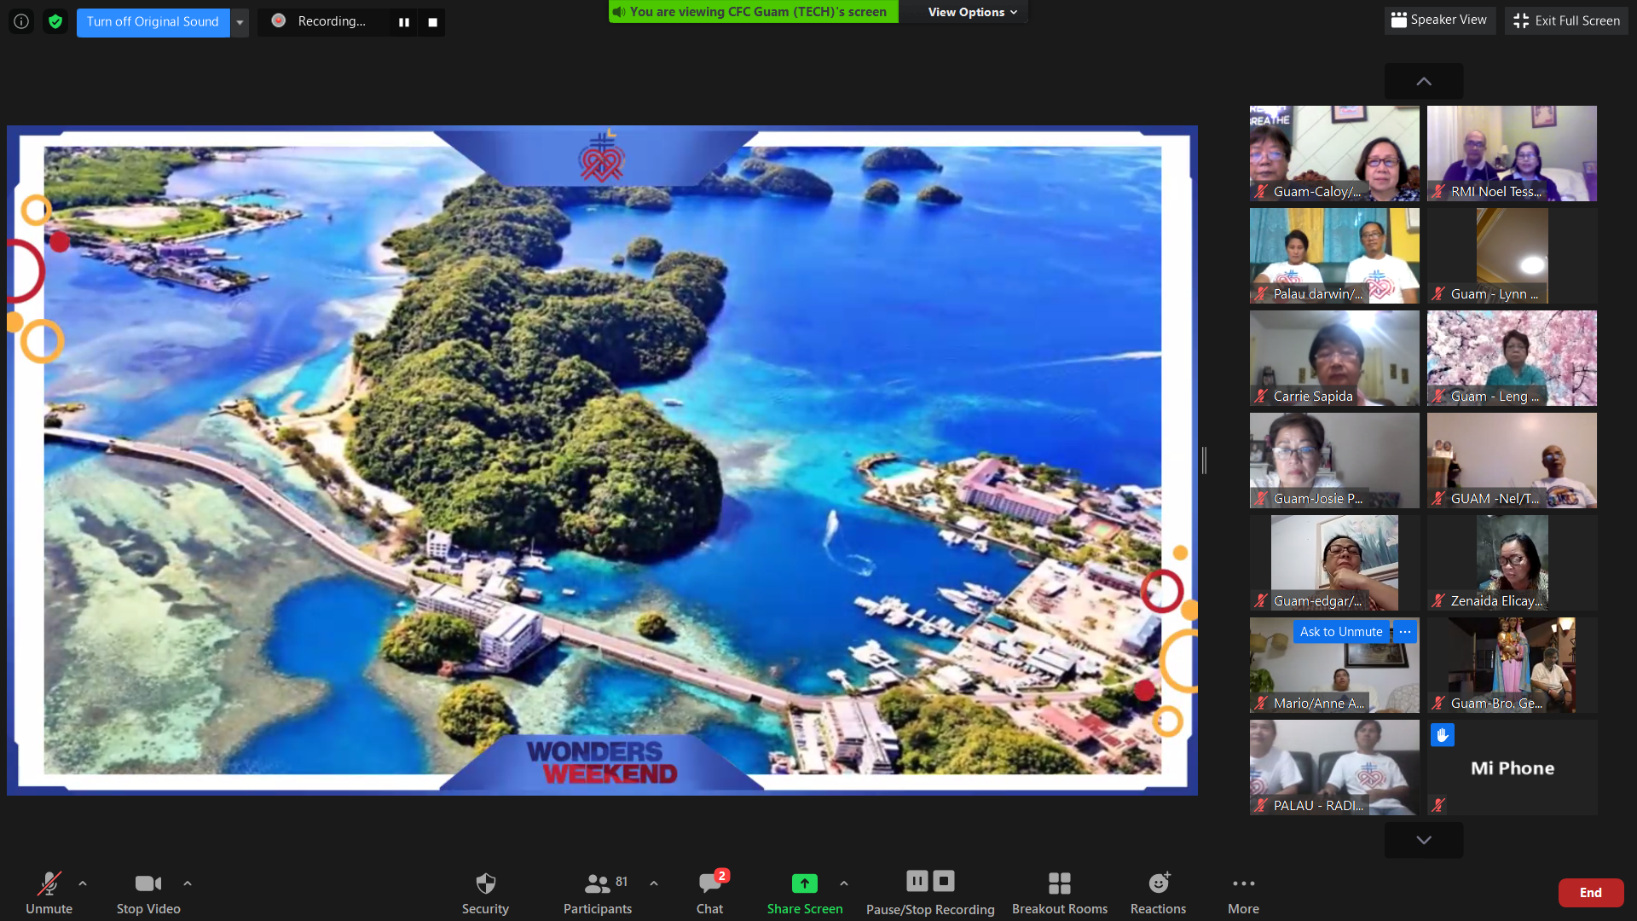The image size is (1637, 921).
Task: Switch to Speaker View
Action: pos(1439,20)
